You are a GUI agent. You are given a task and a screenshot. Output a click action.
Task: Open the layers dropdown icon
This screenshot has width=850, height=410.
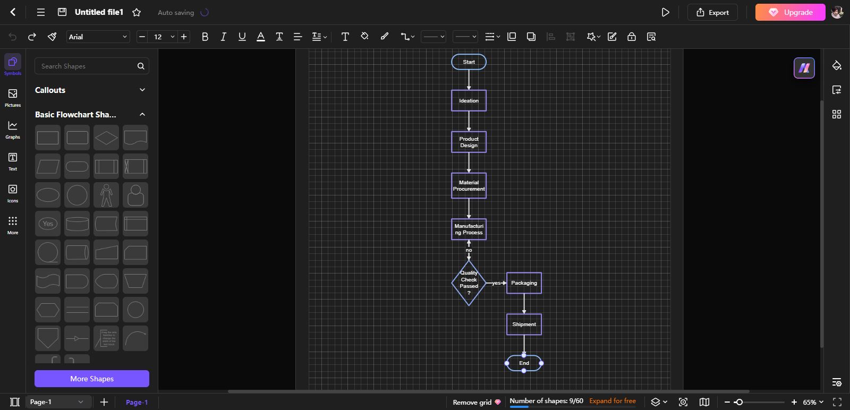coord(659,402)
